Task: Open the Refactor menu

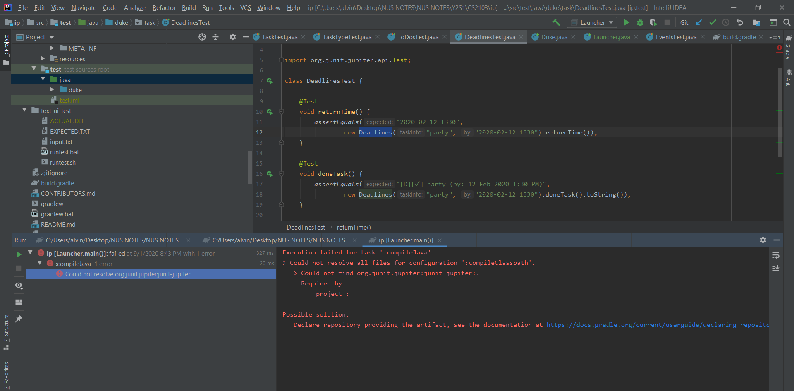Action: click(164, 7)
